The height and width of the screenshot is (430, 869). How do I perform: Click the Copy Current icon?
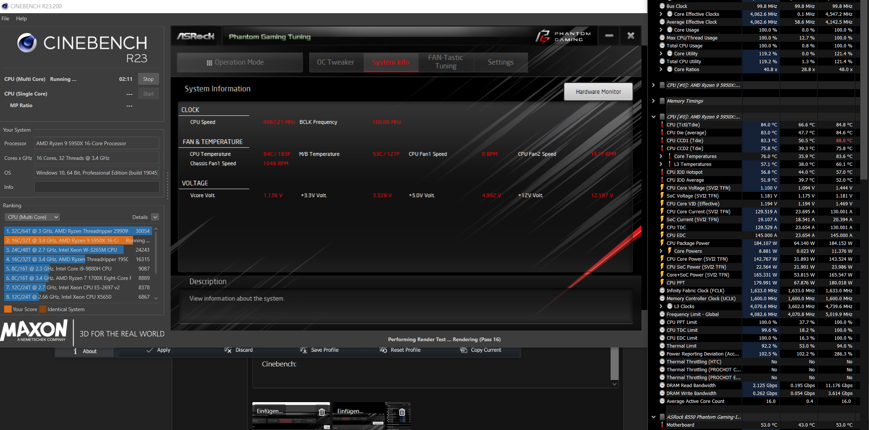464,350
